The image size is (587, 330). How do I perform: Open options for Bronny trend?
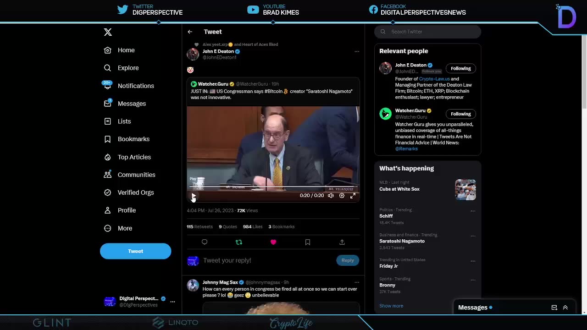coord(473,280)
